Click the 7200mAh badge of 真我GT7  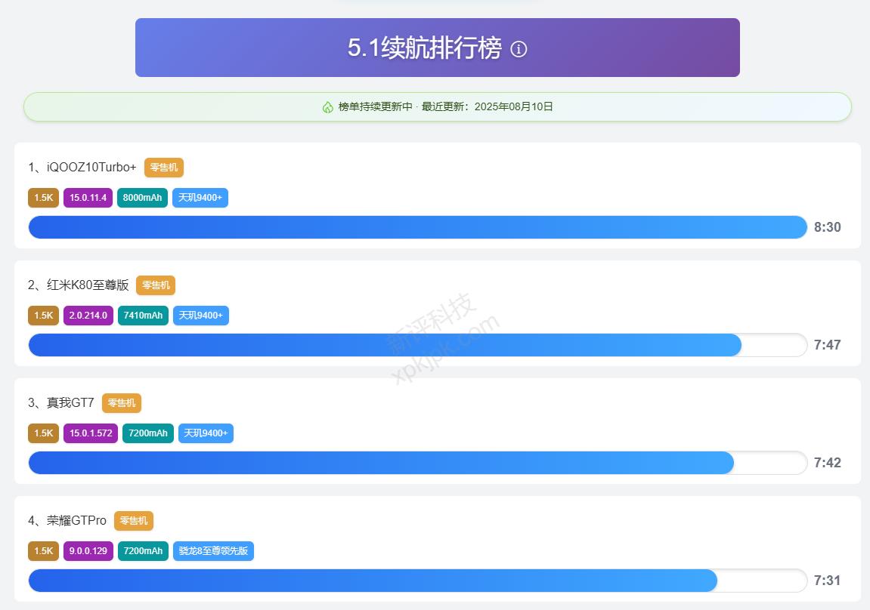tap(147, 433)
